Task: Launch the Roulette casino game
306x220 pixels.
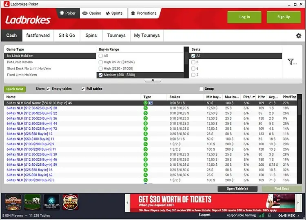Action: pyautogui.click(x=13, y=202)
